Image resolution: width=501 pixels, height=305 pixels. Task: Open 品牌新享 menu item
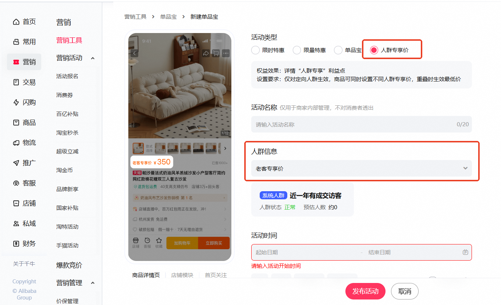click(67, 189)
